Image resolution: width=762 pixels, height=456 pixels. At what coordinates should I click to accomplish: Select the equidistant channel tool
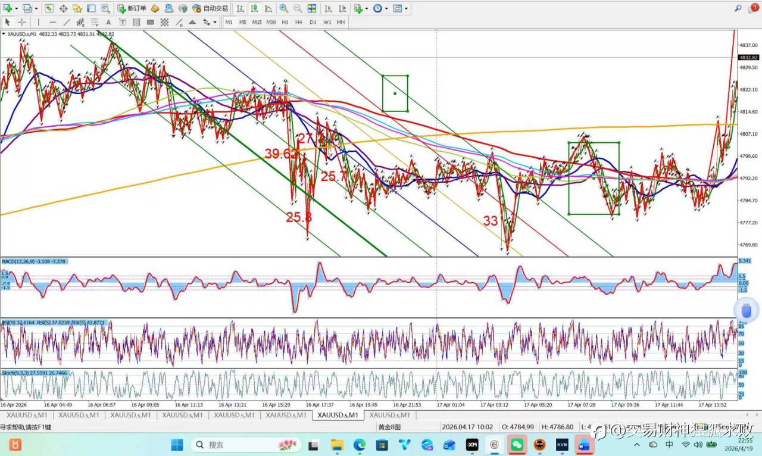[80, 22]
